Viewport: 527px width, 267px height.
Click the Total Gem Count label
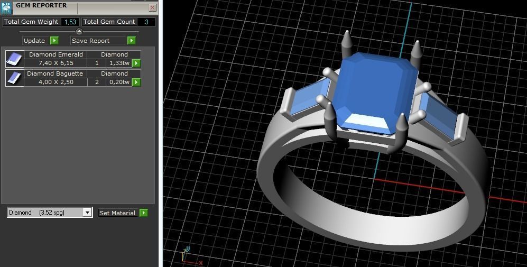(109, 22)
